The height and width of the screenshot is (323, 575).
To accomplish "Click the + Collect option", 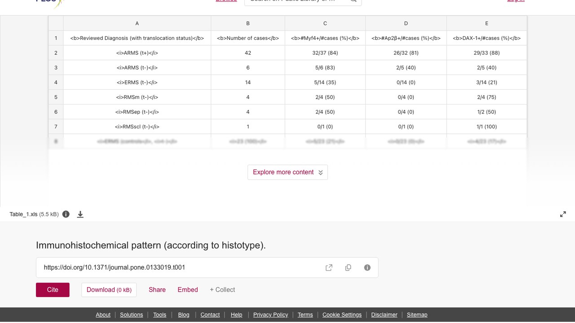I will coord(222,290).
